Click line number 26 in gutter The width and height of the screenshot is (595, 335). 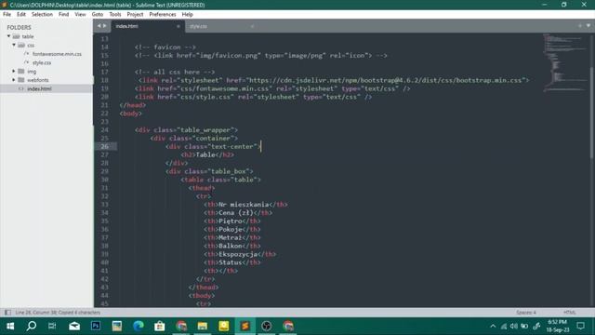coord(105,147)
